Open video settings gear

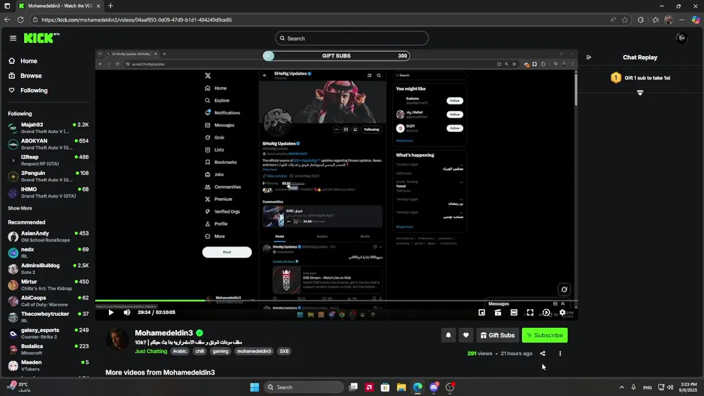(562, 312)
